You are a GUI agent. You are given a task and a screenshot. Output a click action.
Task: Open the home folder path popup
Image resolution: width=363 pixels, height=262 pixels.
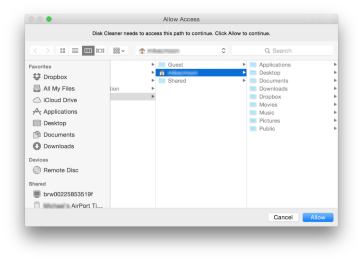(x=181, y=51)
